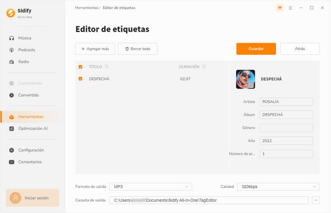Click the TÍTULO column sort icon
This screenshot has height=213, width=331.
tap(107, 67)
